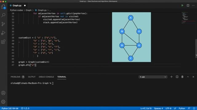Click 'Ln 47, Col 15' cursor position
The height and width of the screenshot is (110, 197).
point(146,108)
